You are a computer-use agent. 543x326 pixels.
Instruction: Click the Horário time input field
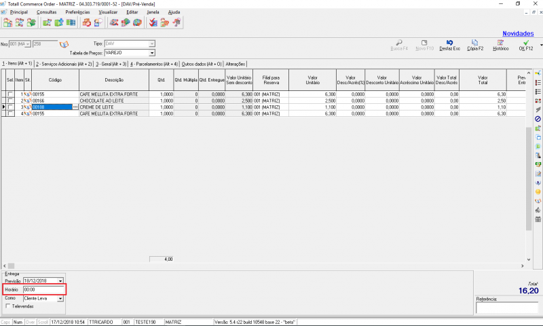coord(43,290)
